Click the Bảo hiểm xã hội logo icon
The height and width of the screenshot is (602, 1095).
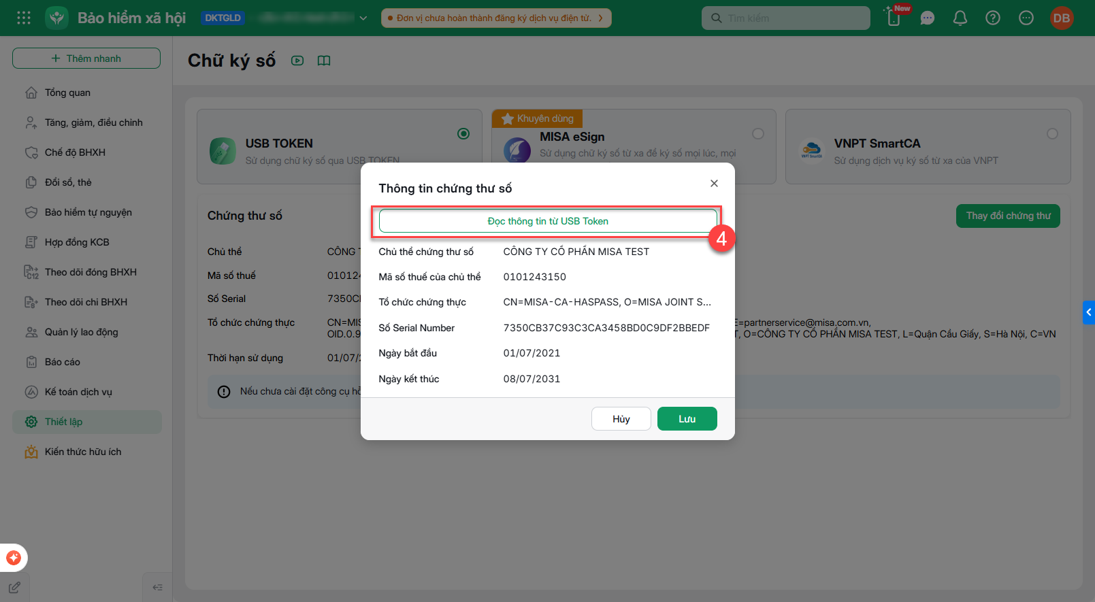point(57,18)
